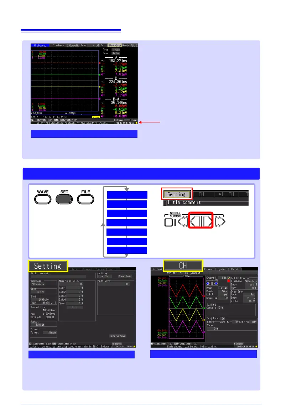Viewport: 297px width, 420px height.
Task: Toggle Trig Func On in CH screen
Action: pos(223,319)
